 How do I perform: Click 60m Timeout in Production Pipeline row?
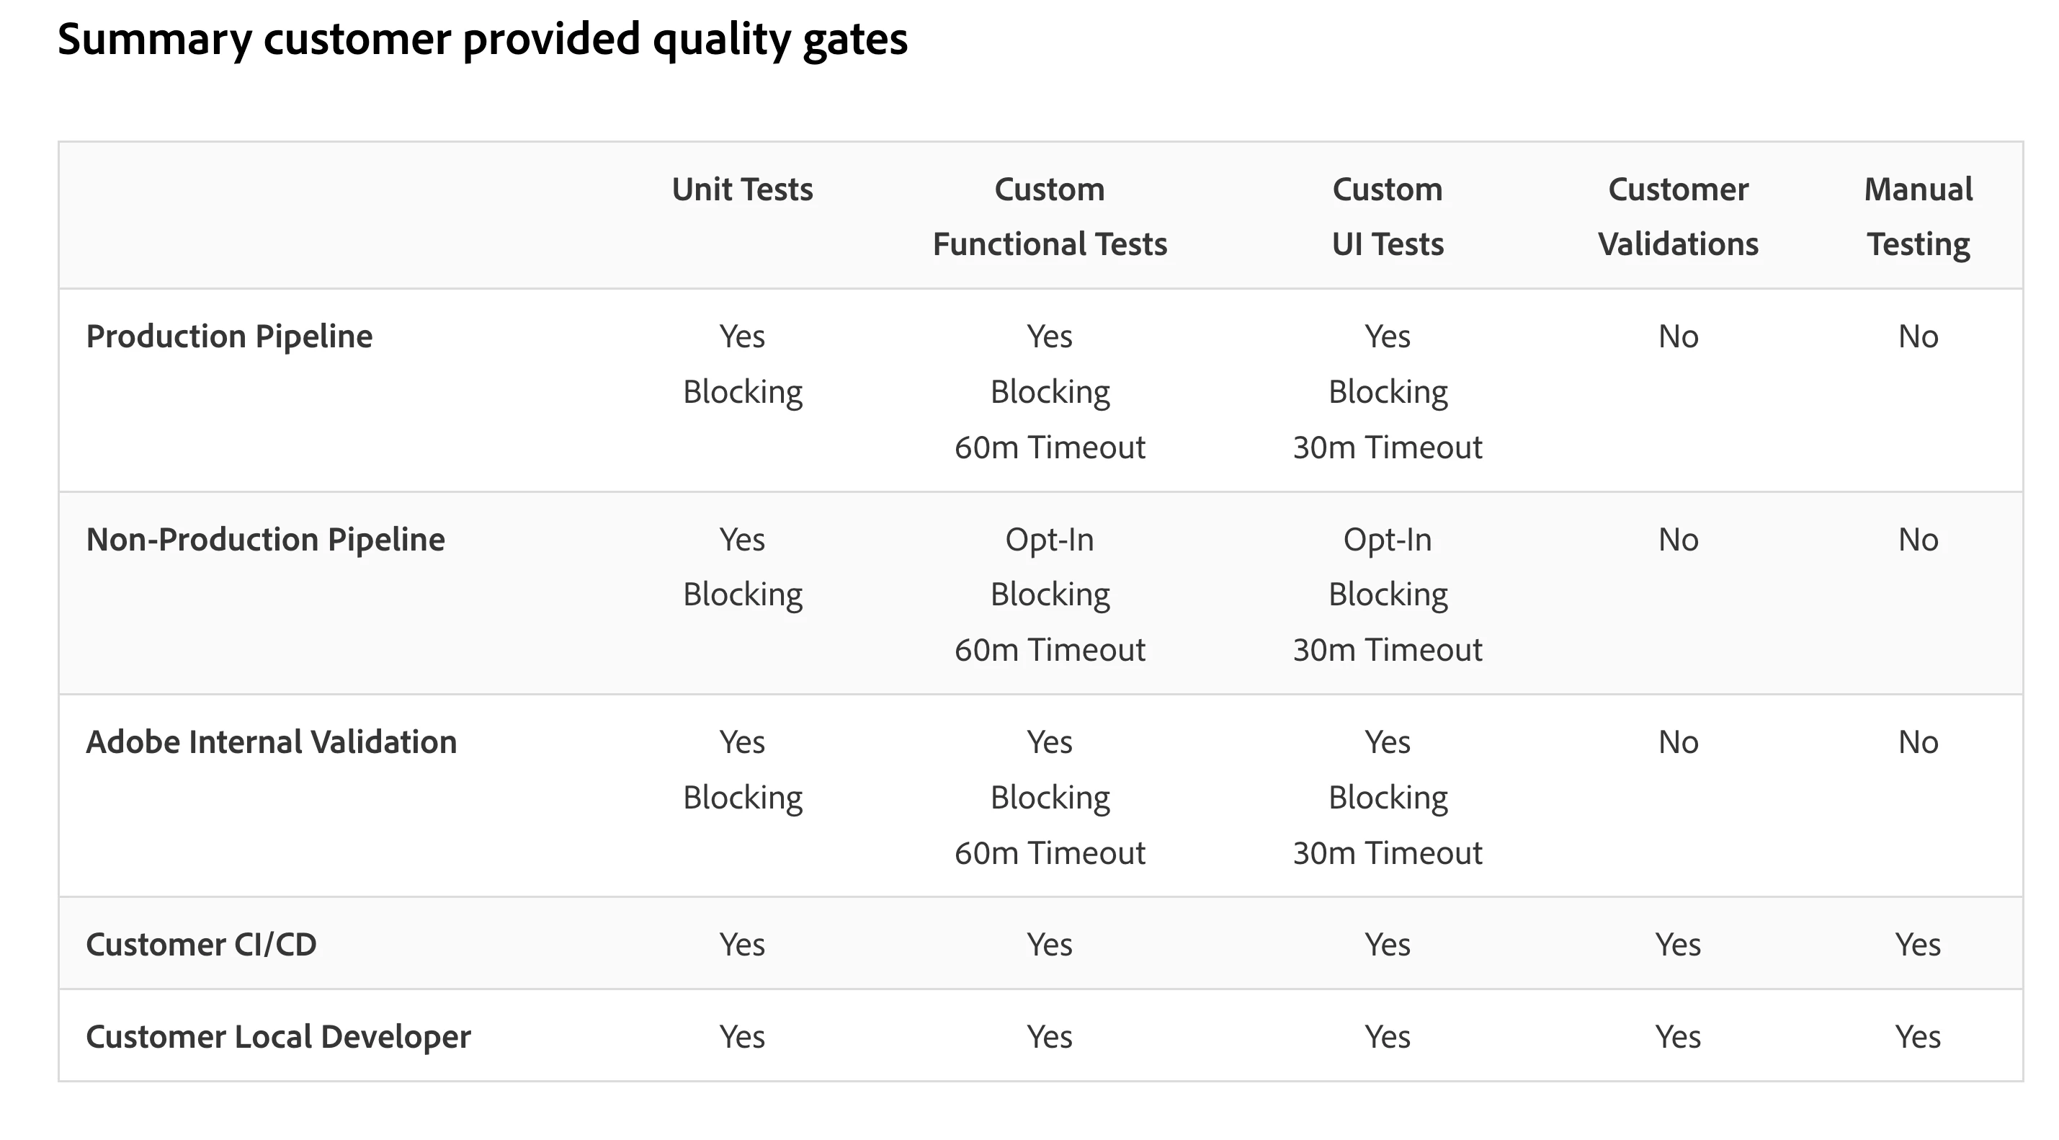pyautogui.click(x=1050, y=447)
